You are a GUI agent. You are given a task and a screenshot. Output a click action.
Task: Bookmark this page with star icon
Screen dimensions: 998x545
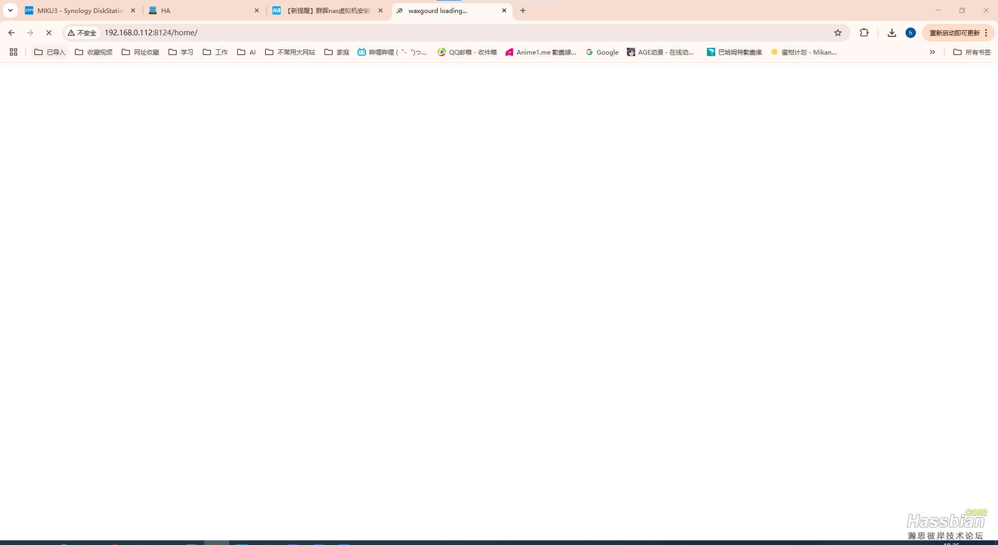(838, 33)
